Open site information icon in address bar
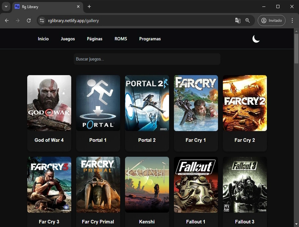The image size is (299, 227). 42,20
